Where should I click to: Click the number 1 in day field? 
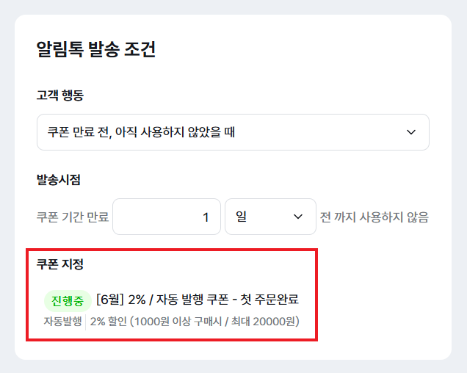click(206, 217)
